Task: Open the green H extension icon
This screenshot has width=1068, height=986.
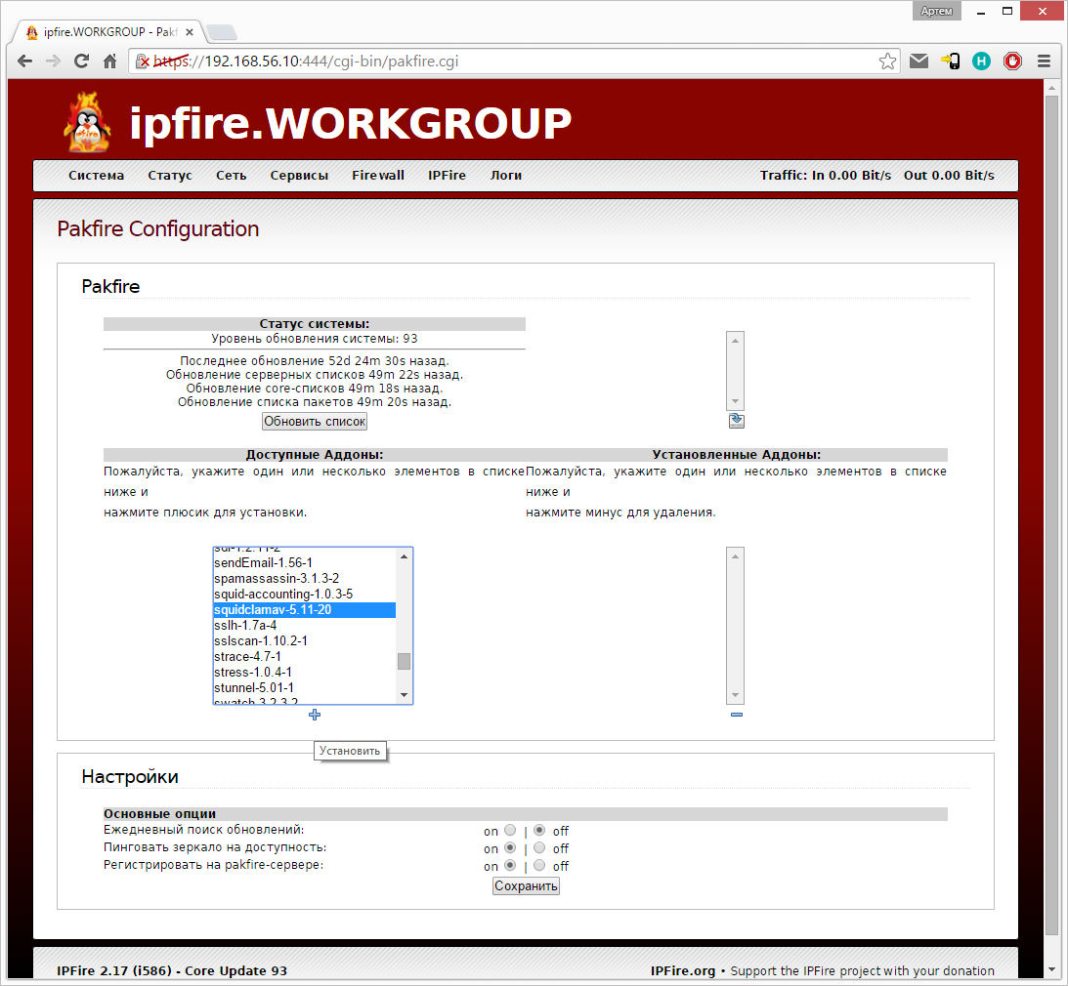Action: point(981,62)
